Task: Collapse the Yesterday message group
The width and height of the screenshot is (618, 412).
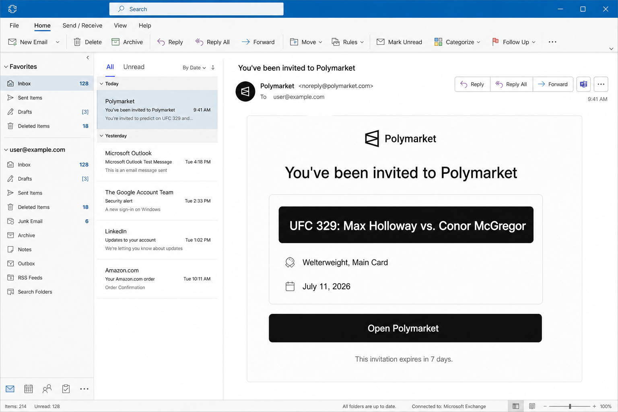Action: (101, 136)
